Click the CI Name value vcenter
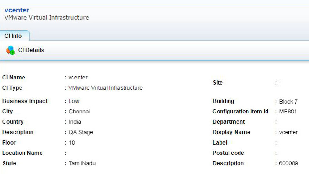The height and width of the screenshot is (174, 309). tap(78, 78)
